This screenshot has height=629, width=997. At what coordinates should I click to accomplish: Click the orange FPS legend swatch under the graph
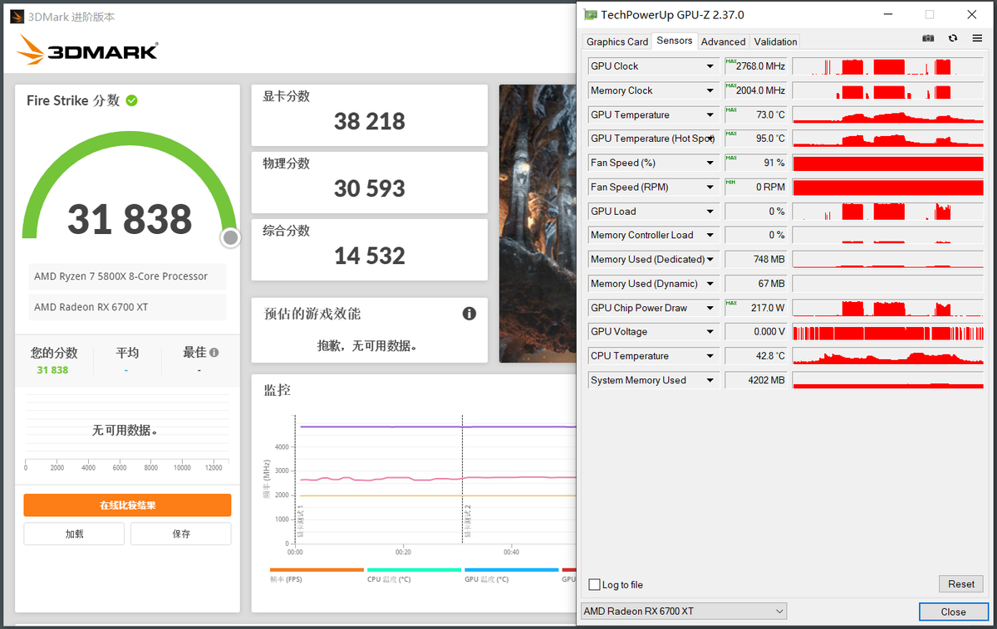pyautogui.click(x=317, y=570)
